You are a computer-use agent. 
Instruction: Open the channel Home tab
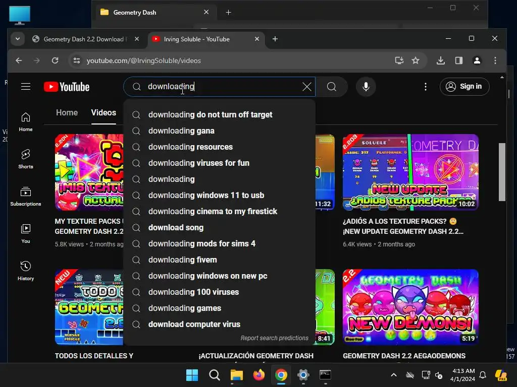pyautogui.click(x=67, y=112)
